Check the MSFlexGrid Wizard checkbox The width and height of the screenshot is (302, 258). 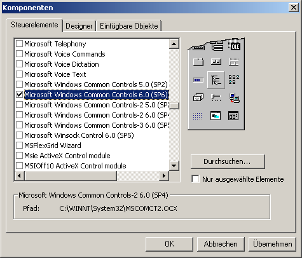20,146
